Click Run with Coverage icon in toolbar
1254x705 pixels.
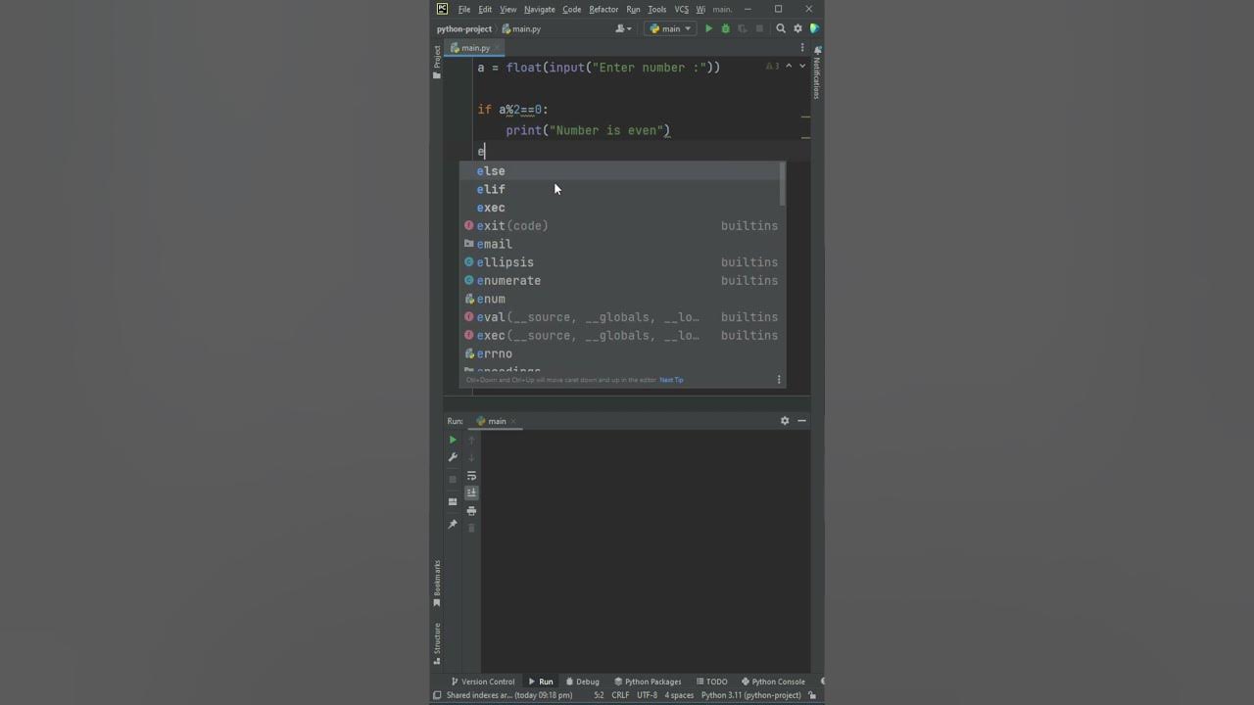tap(742, 28)
